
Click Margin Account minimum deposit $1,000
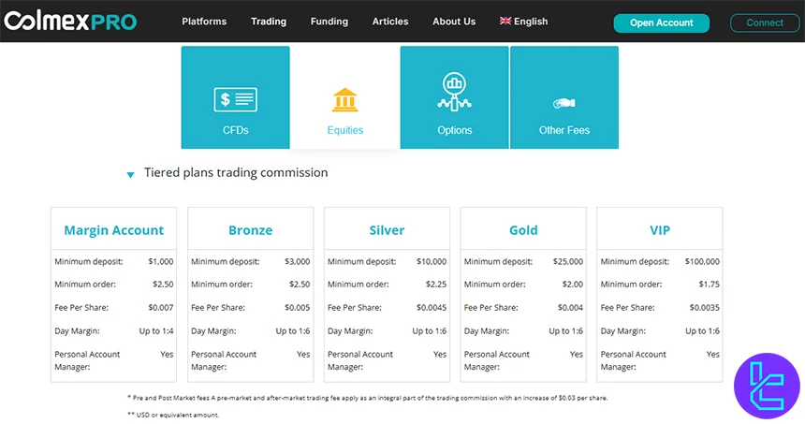pos(161,261)
